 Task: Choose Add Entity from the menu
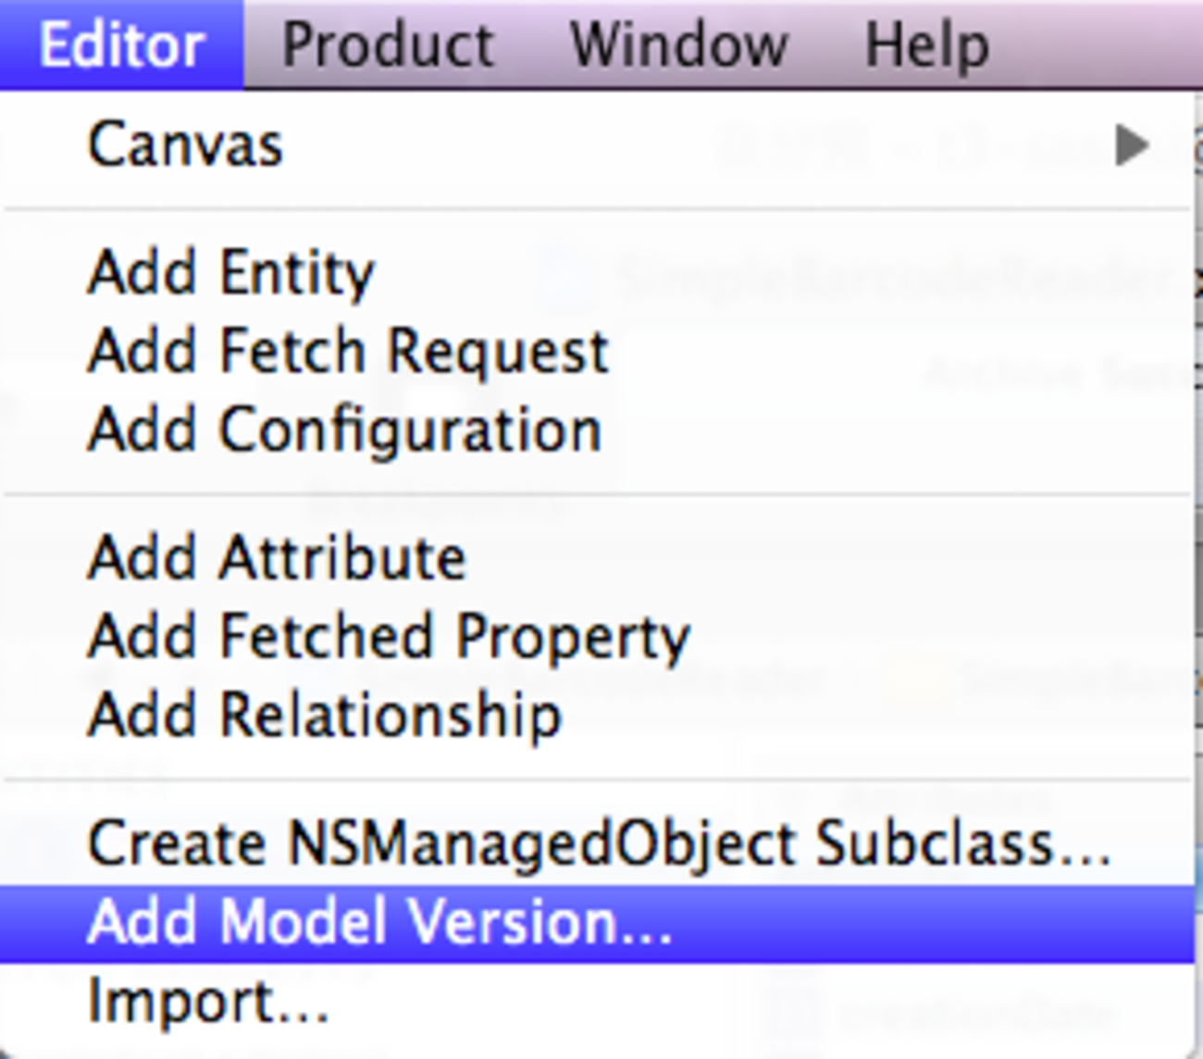(x=230, y=272)
